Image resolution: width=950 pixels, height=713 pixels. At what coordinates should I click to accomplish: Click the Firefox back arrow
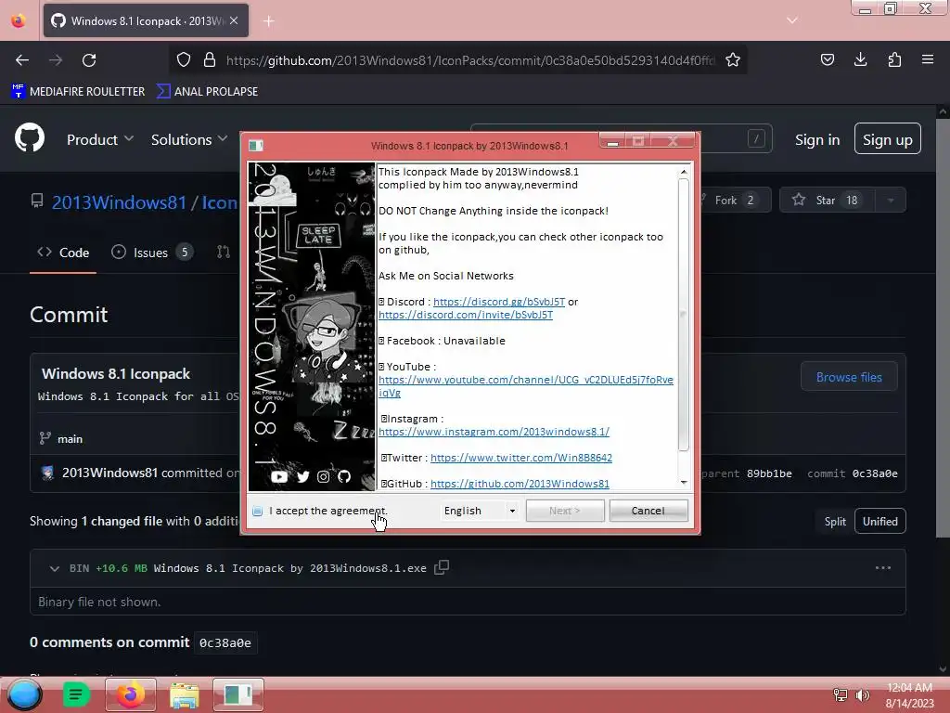point(22,60)
